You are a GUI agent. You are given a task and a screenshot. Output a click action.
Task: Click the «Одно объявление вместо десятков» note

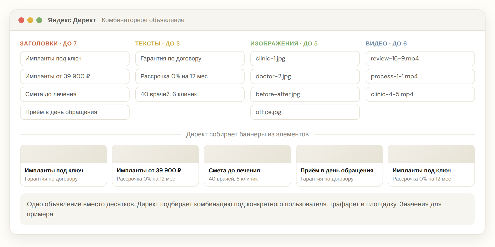[x=247, y=209]
